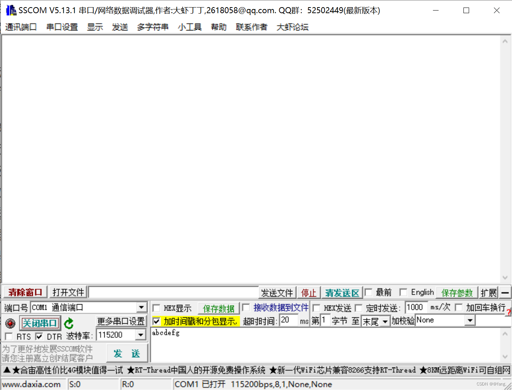Collapse panel with the minus button
The image size is (512, 390).
click(505, 292)
